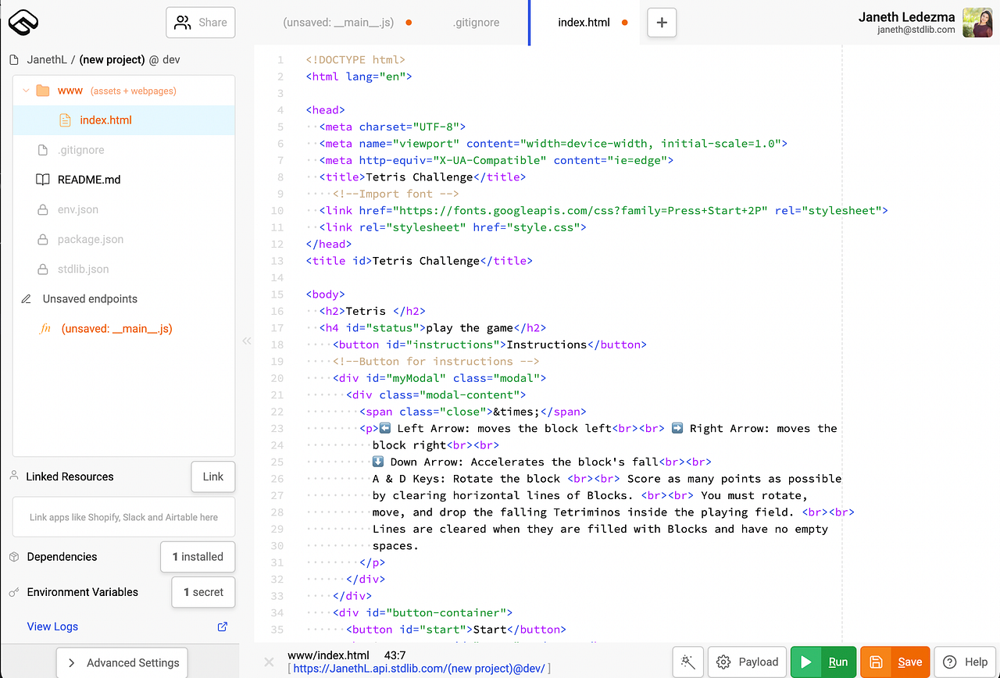Open a new tab with the plus button
The width and height of the screenshot is (1000, 678).
pos(662,23)
